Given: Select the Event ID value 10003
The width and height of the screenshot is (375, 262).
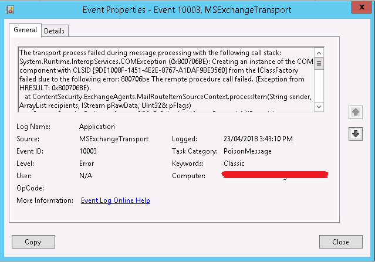Looking at the screenshot, I should (x=88, y=151).
